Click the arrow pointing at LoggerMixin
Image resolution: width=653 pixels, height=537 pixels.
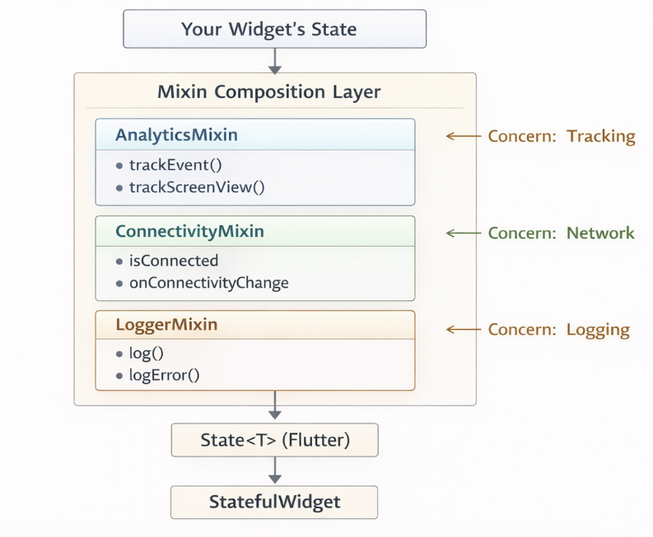point(463,329)
